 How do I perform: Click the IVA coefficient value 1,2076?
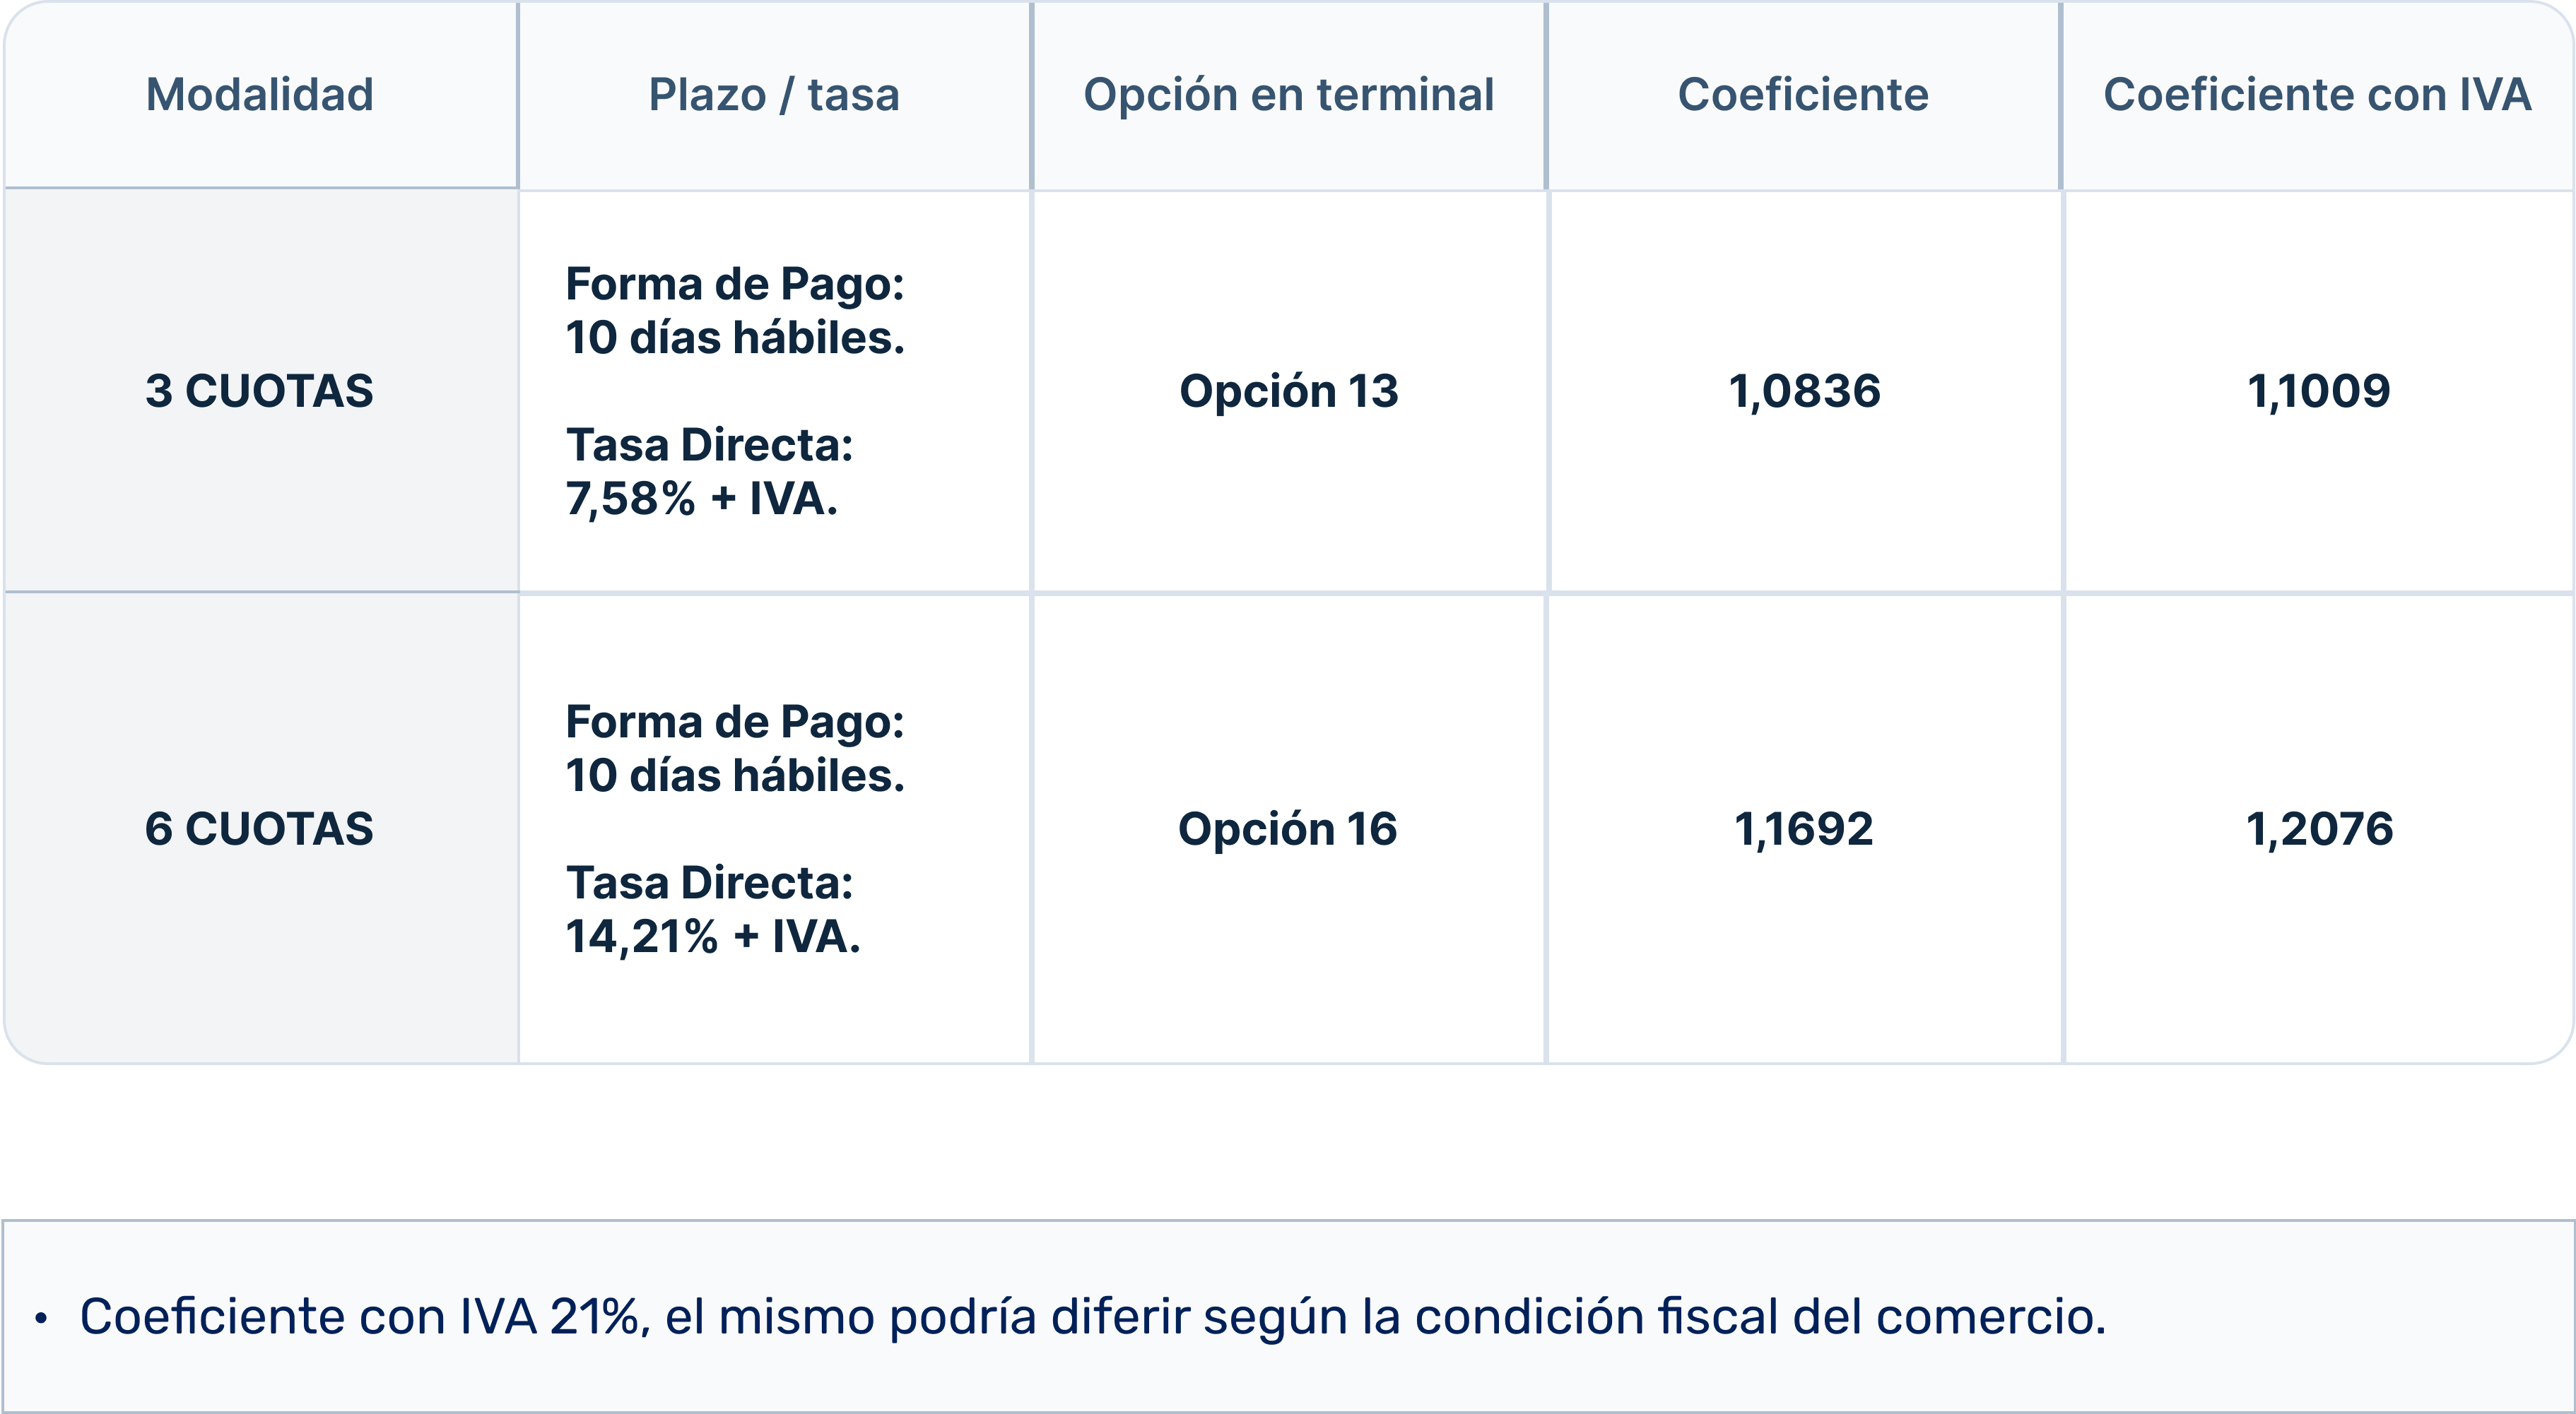tap(2319, 828)
